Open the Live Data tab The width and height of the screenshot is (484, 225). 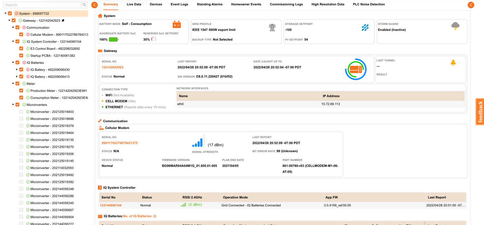(134, 5)
